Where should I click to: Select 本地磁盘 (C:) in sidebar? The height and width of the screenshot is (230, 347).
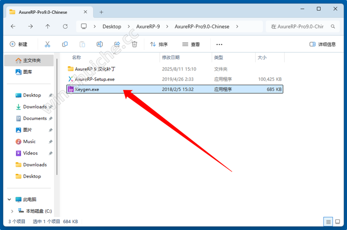39,211
